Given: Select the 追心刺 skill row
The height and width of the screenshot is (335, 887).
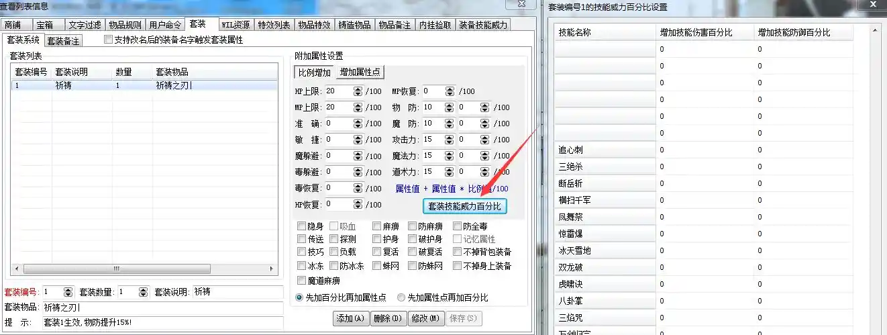Looking at the screenshot, I should (x=705, y=150).
